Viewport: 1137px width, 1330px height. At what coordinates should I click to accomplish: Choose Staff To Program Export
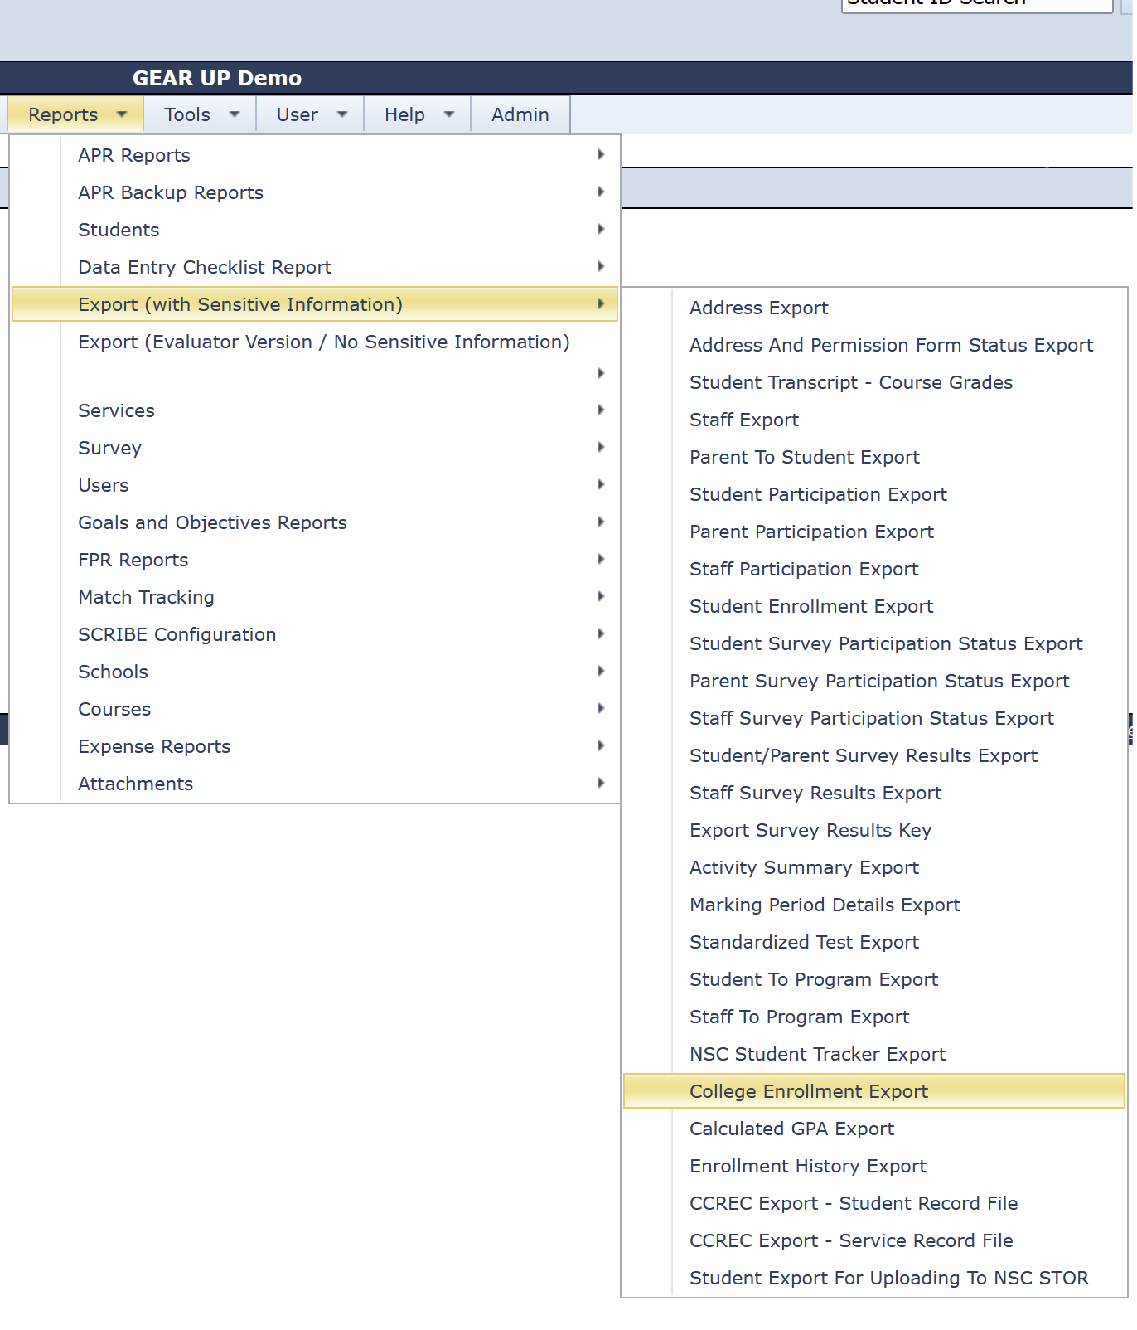[x=874, y=1017]
